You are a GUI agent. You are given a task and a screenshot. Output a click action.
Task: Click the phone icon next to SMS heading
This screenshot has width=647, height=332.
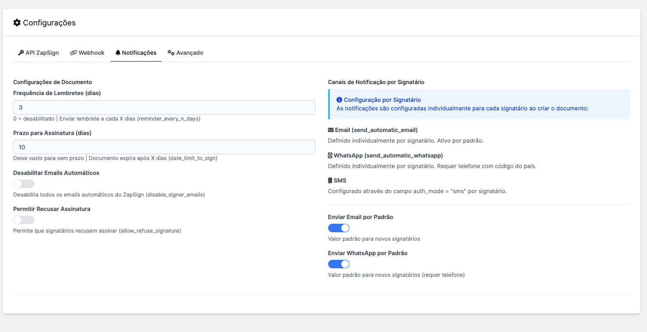point(330,180)
